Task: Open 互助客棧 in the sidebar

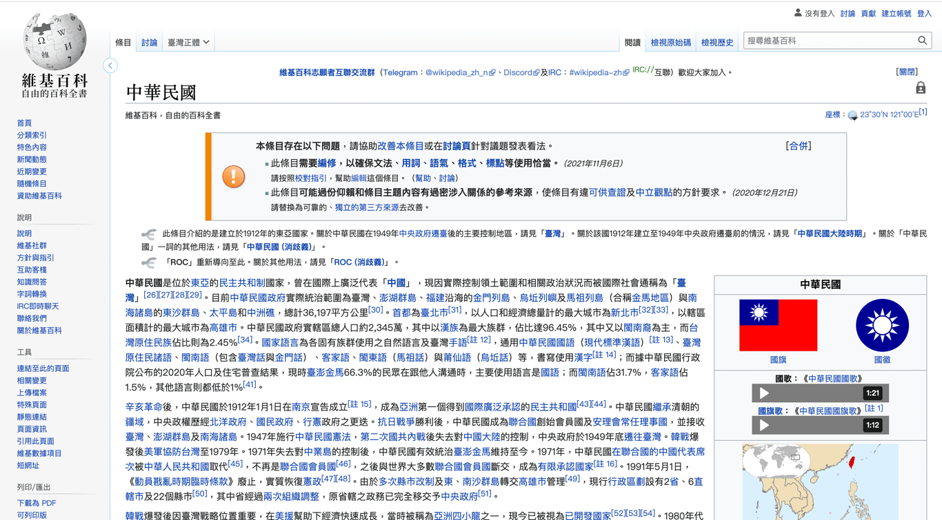Action: click(x=32, y=270)
